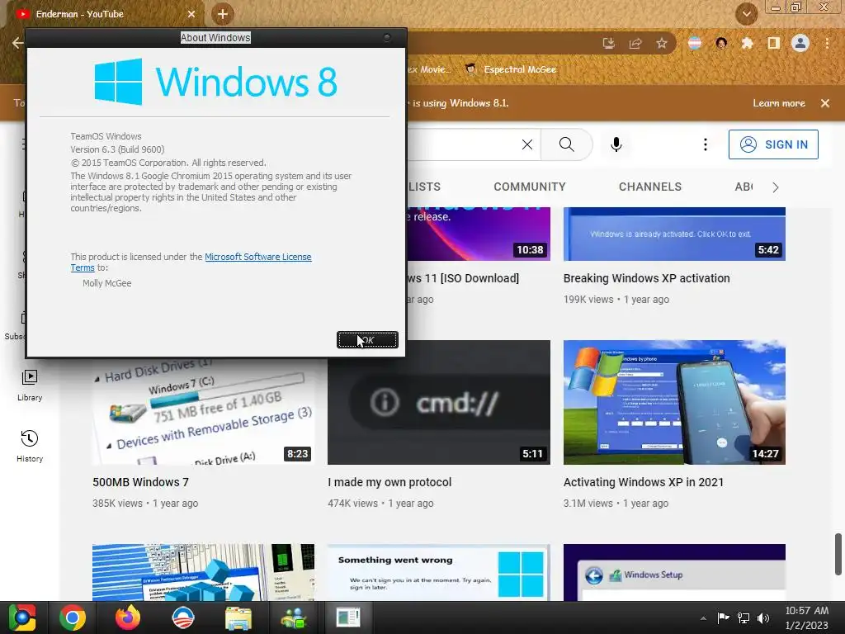Open the Extensions puzzle icon
The width and height of the screenshot is (845, 634).
pyautogui.click(x=747, y=43)
